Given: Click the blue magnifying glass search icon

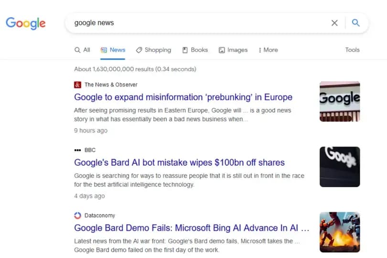Looking at the screenshot, I should point(355,23).
